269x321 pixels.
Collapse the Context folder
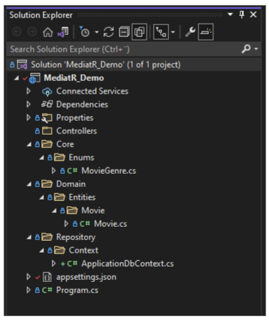click(41, 251)
